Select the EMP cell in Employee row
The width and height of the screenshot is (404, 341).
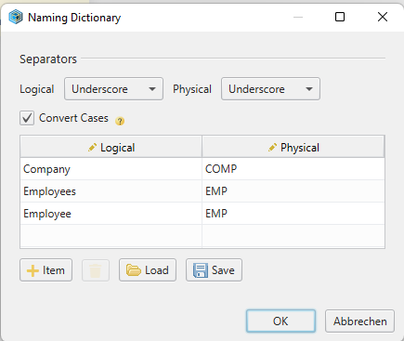pos(293,214)
